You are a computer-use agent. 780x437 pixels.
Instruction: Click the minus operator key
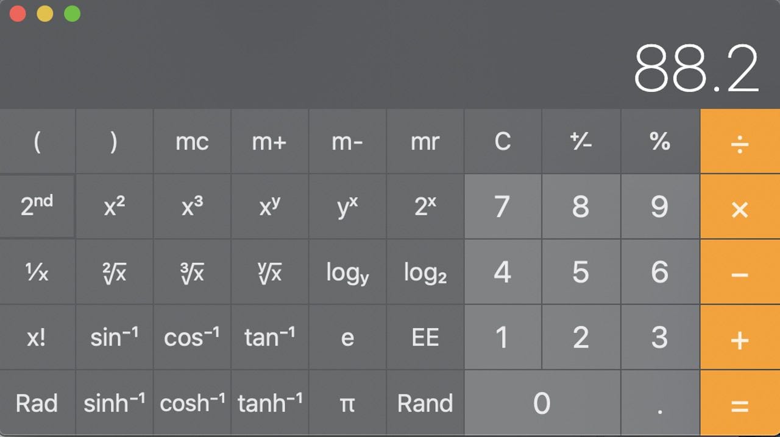(740, 272)
